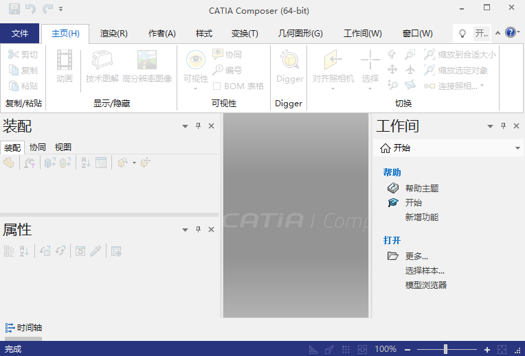
Task: Open the blue Help question mark icon
Action: tap(511, 32)
